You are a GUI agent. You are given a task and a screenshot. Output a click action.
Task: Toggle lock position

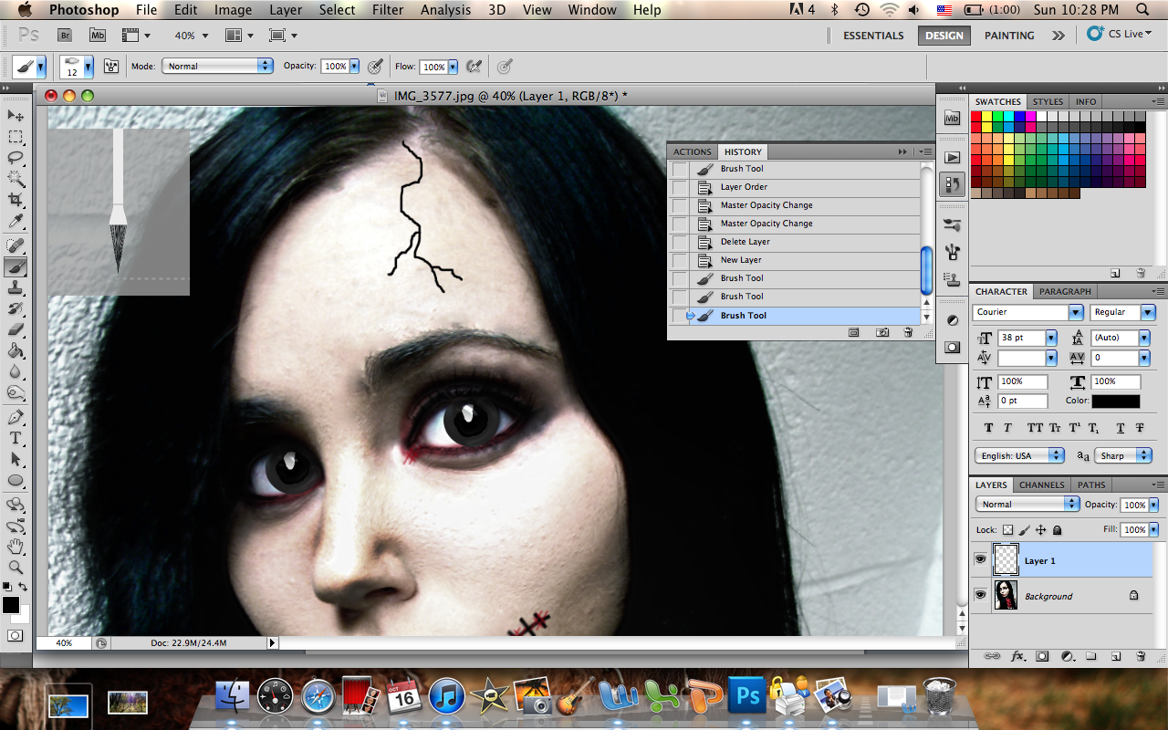(1040, 529)
